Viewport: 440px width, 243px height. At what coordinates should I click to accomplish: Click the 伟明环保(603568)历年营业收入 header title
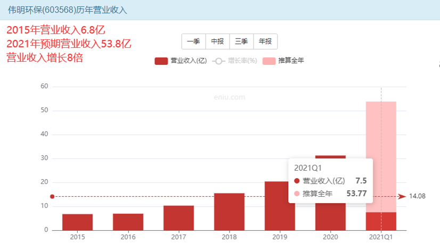coord(67,10)
